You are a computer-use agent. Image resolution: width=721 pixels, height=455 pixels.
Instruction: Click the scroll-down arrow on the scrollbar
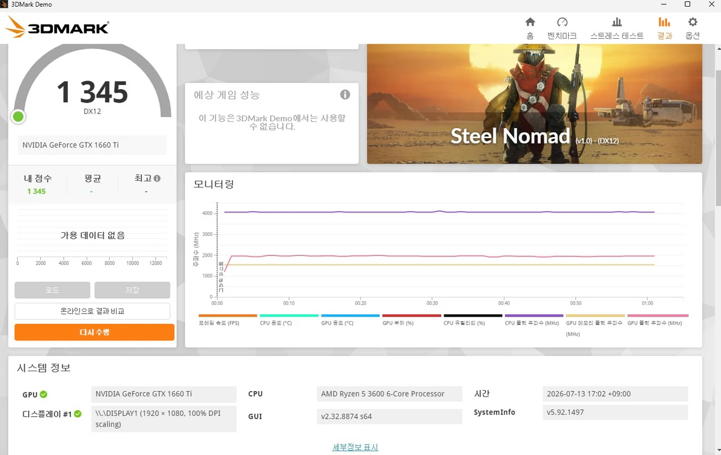tap(718, 450)
